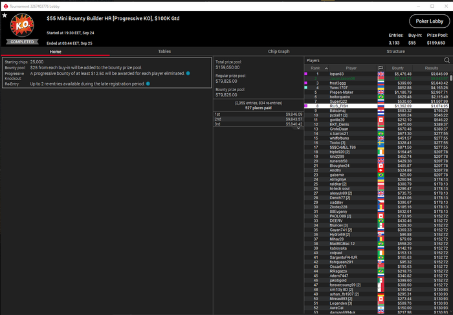Click the purple color tag beside frost3ggg
Image resolution: width=453 pixels, height=315 pixels.
305,83
